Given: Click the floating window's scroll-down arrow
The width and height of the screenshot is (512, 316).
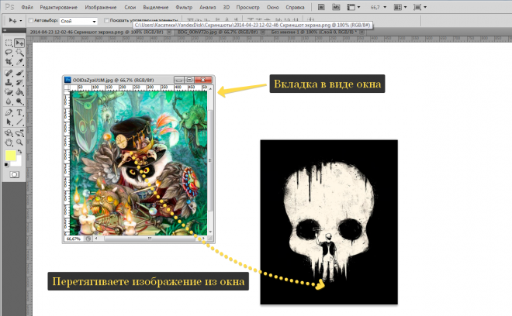Looking at the screenshot, I should point(210,232).
